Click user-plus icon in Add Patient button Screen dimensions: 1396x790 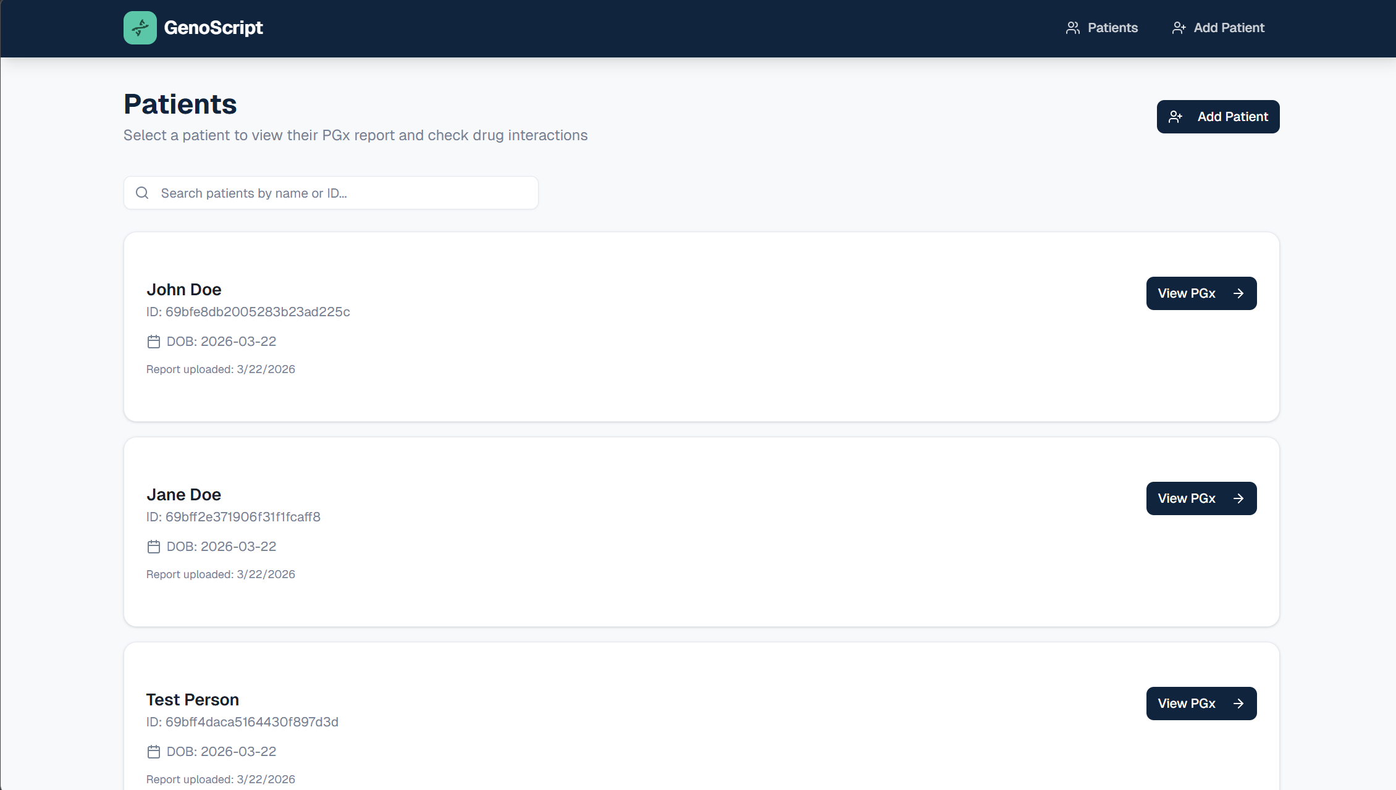click(1175, 117)
